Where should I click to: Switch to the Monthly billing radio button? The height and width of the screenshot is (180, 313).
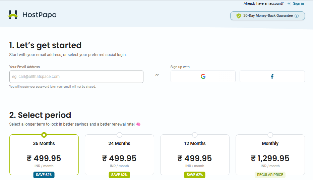pyautogui.click(x=270, y=135)
